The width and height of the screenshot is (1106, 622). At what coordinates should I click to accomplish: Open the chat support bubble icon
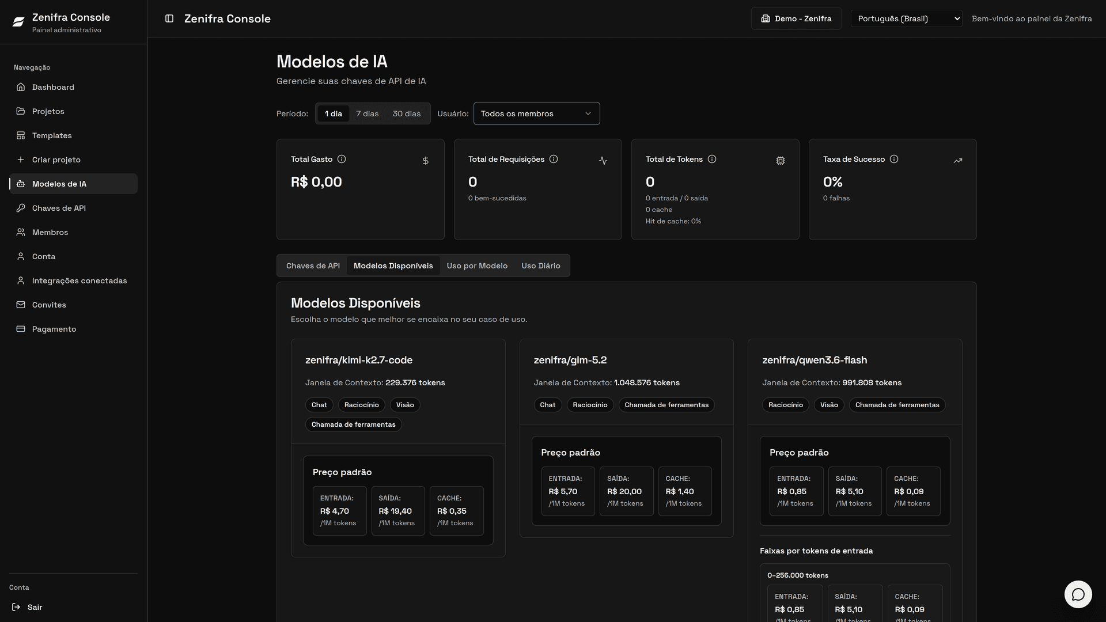(x=1078, y=594)
